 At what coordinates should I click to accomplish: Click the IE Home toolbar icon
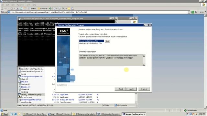pos(25,8)
